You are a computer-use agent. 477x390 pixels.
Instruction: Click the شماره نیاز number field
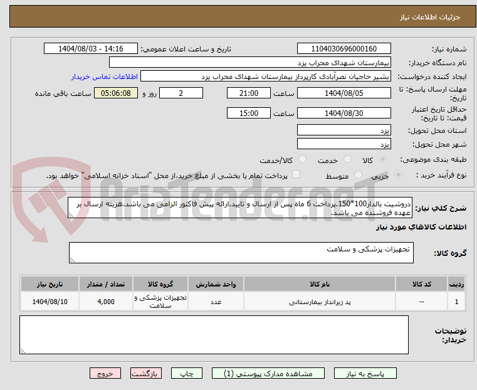343,49
